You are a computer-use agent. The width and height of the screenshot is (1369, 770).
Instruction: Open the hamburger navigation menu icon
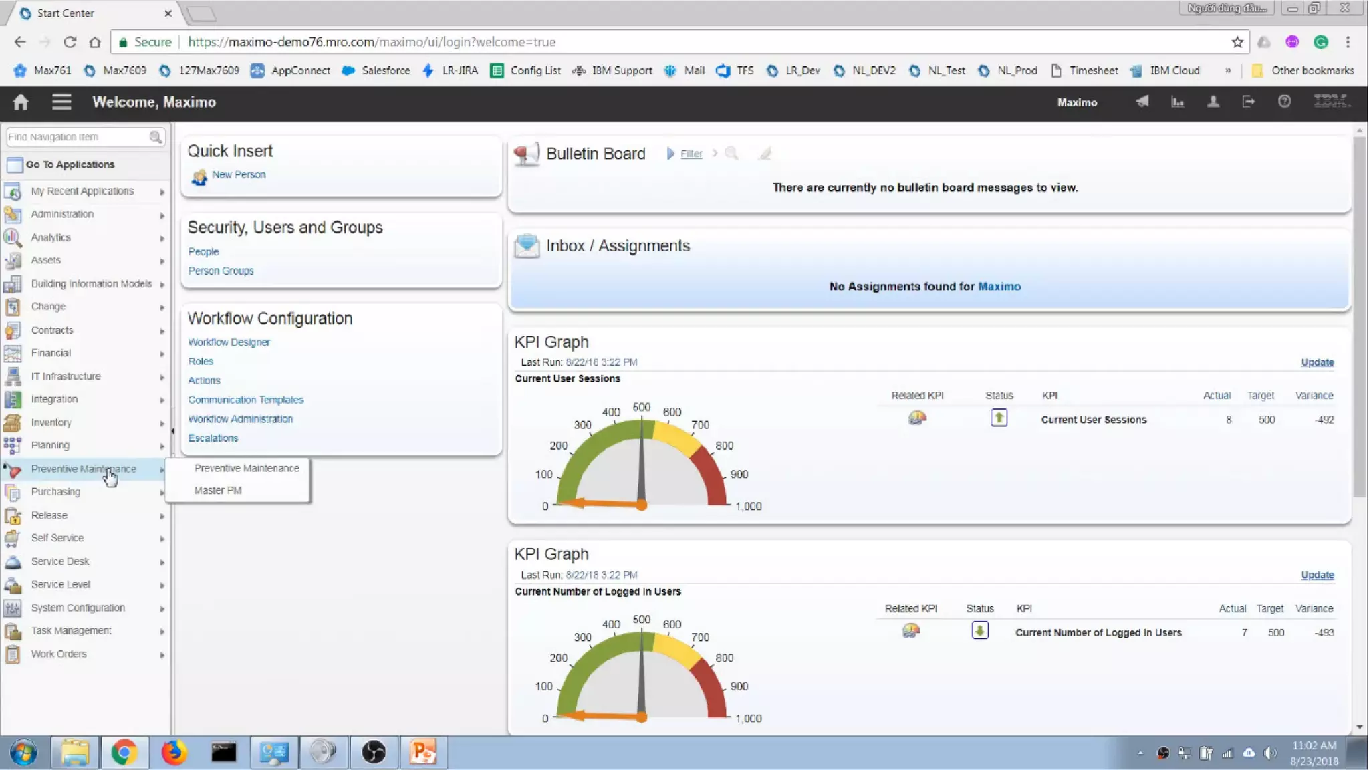click(x=61, y=102)
